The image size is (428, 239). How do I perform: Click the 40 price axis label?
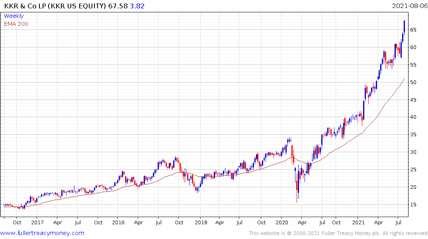[413, 117]
